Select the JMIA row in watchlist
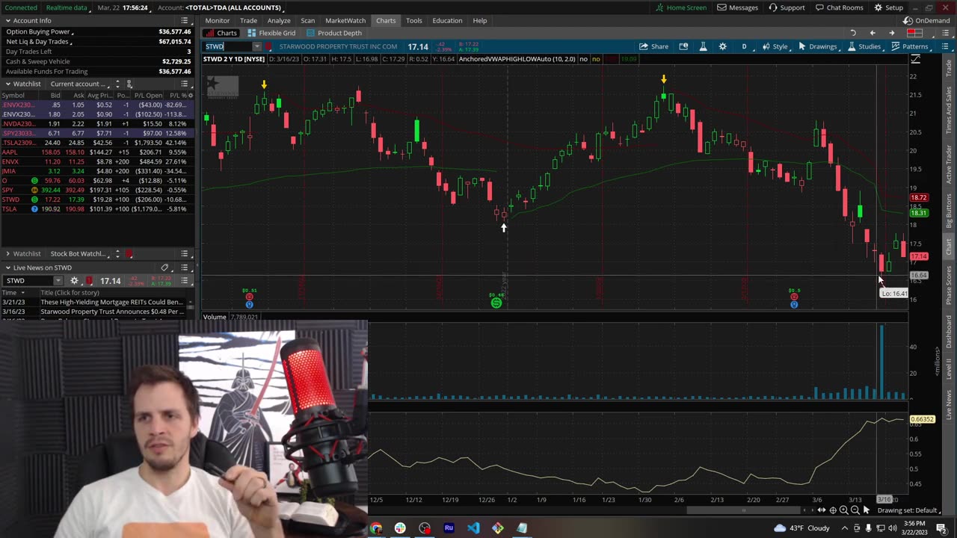This screenshot has width=957, height=538. [97, 171]
